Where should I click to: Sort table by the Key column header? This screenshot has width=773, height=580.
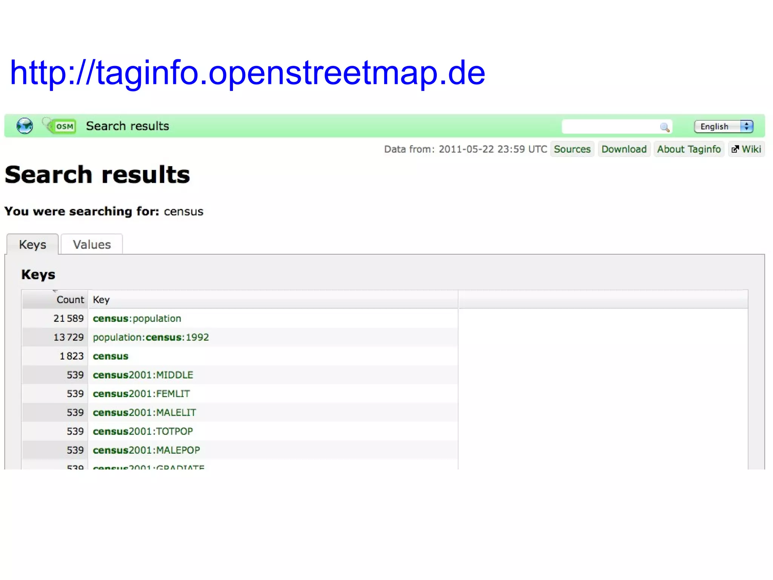273,299
